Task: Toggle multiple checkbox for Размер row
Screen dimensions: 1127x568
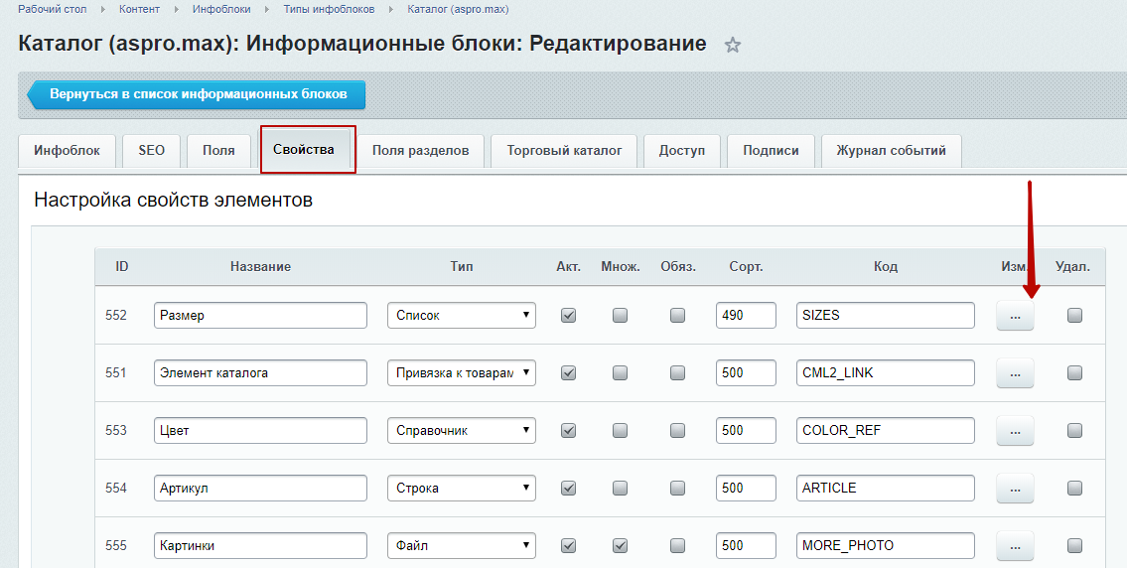Action: 620,315
